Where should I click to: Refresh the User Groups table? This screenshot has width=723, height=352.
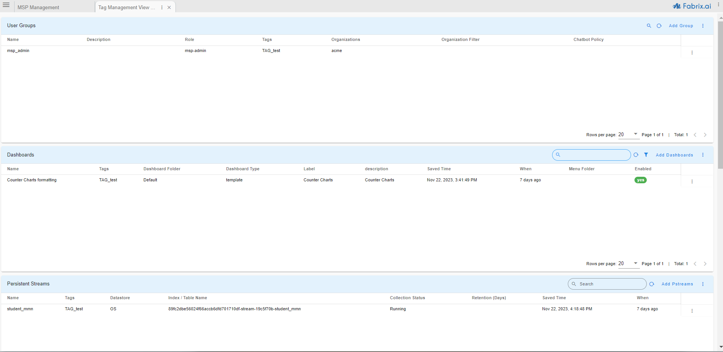click(x=659, y=26)
